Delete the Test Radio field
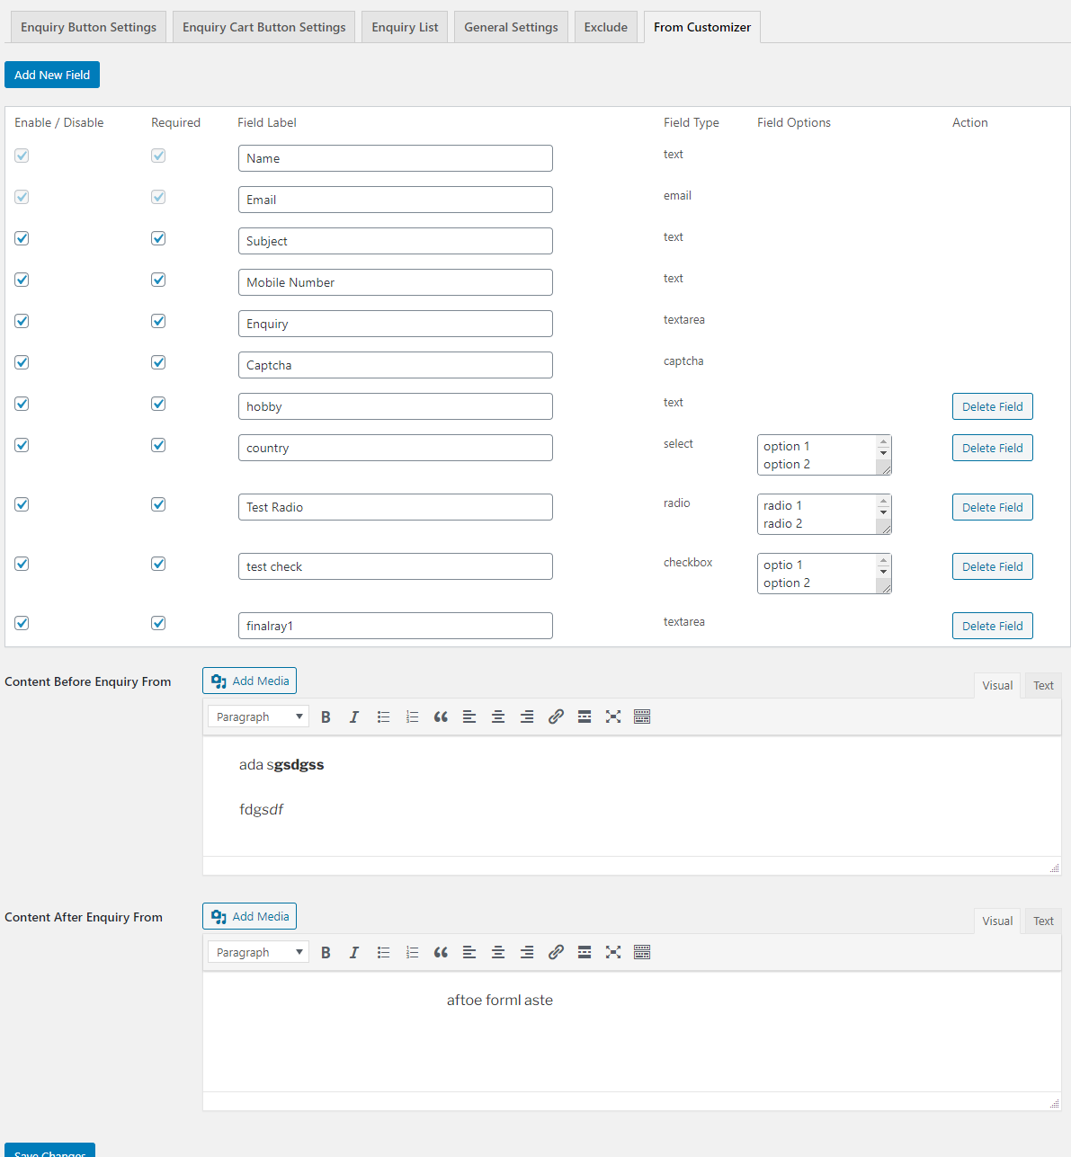This screenshot has height=1157, width=1071. coord(992,507)
